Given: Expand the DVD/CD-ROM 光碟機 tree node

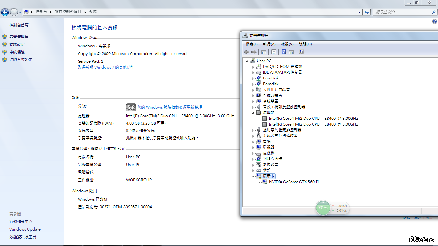Looking at the screenshot, I should (253, 67).
